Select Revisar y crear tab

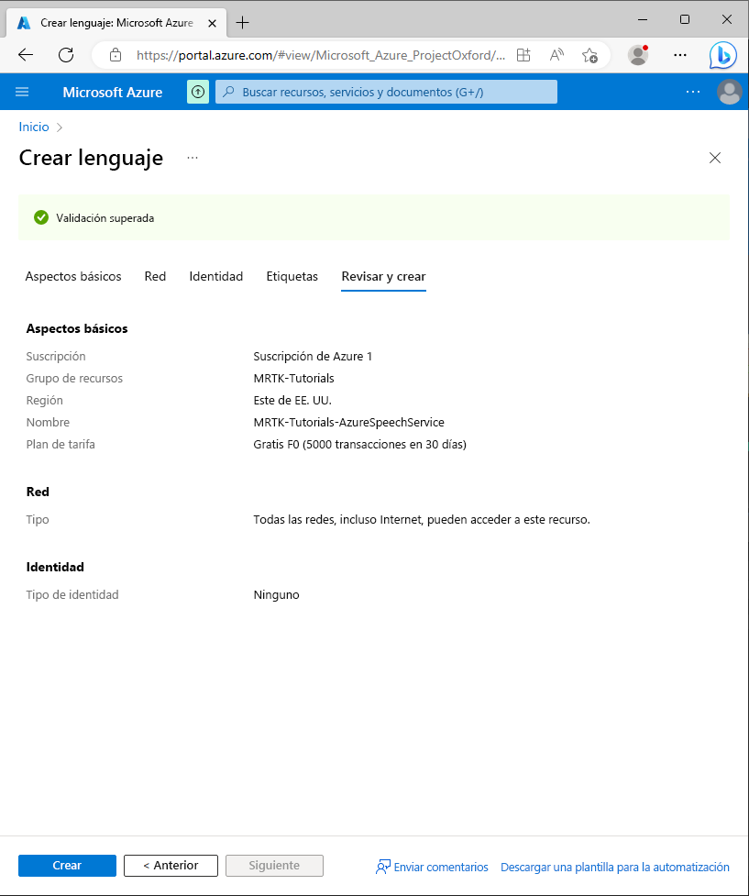click(383, 277)
